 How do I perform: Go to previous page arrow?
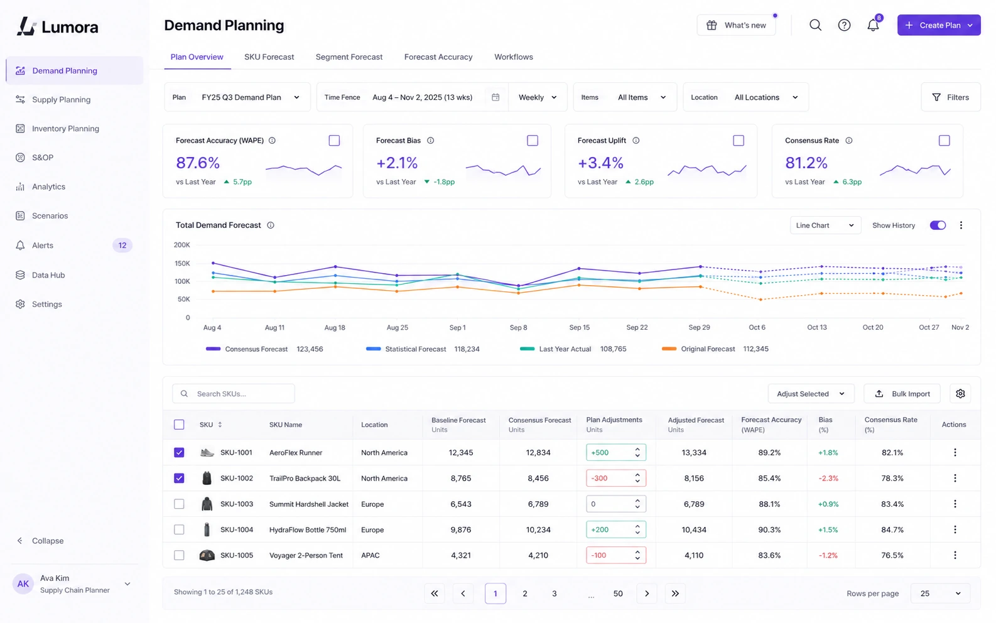(463, 593)
